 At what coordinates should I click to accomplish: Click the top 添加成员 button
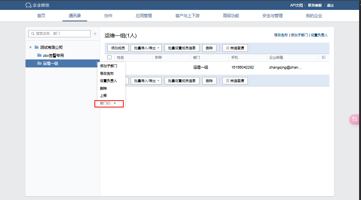point(118,48)
